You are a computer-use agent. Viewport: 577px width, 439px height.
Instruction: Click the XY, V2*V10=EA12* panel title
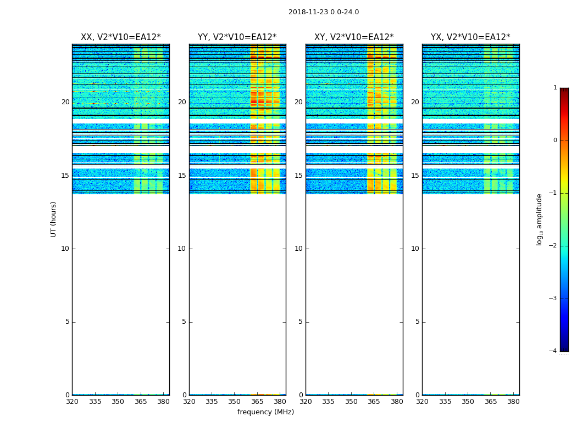tap(354, 37)
